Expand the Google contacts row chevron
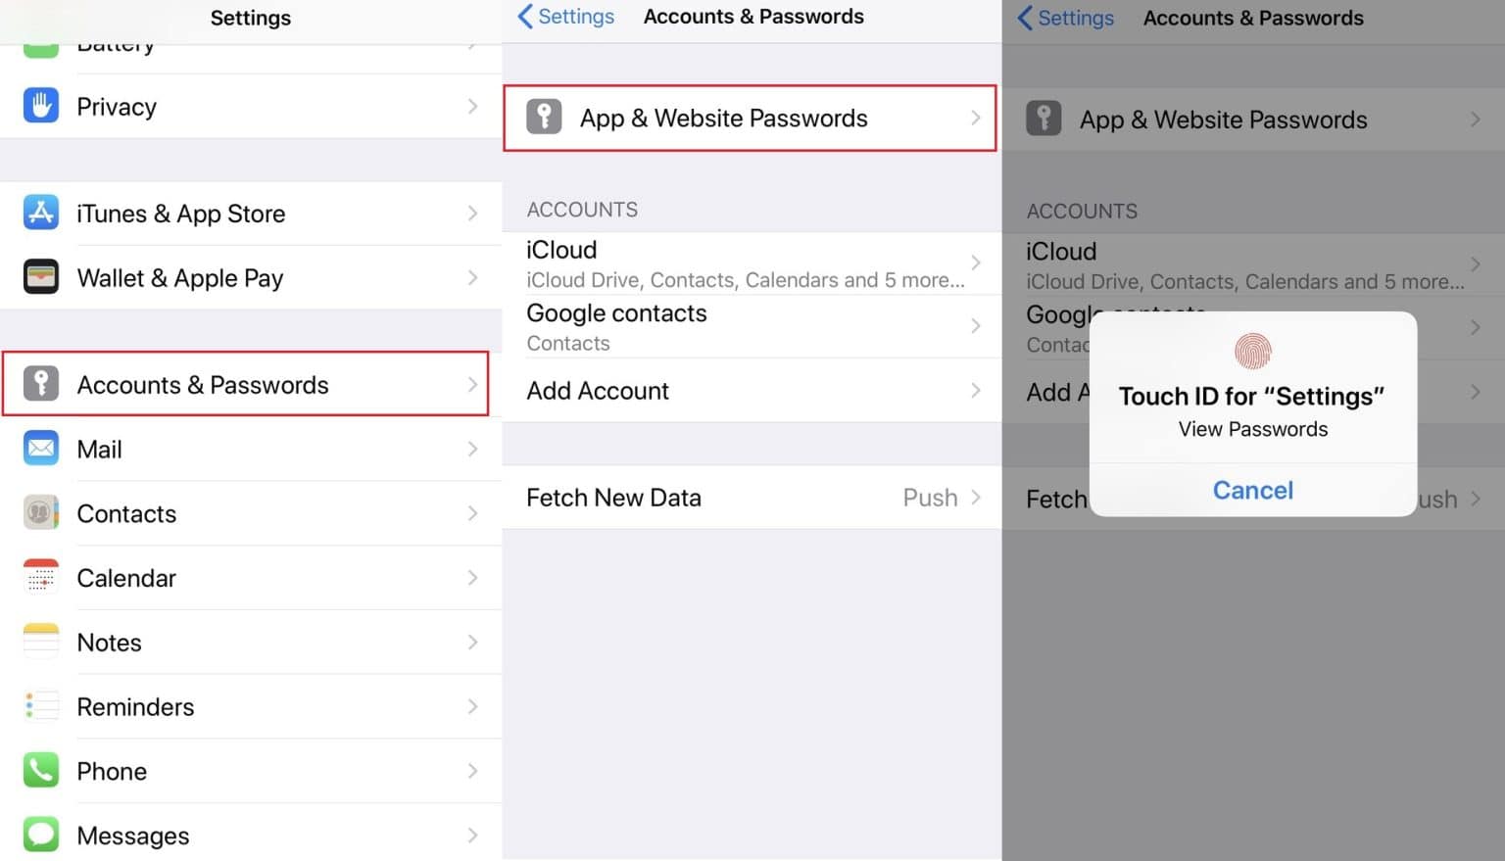The width and height of the screenshot is (1505, 861). (x=975, y=326)
